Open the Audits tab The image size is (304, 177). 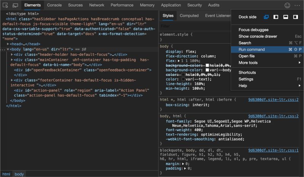click(x=214, y=5)
